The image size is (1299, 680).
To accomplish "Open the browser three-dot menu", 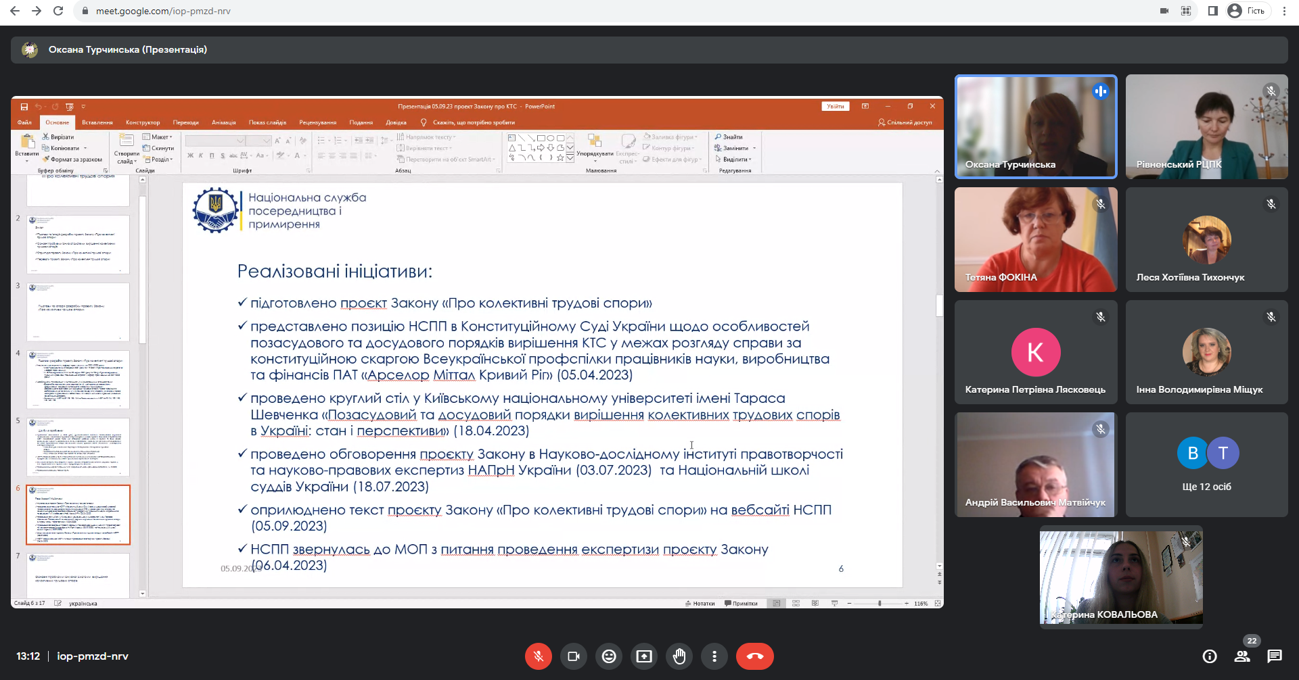I will coord(1284,11).
